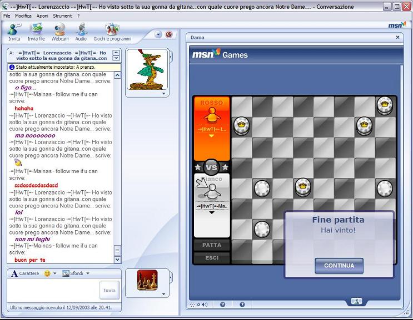This screenshot has height=320, width=413.
Task: Click the player tab icon under the game panel
Action: click(x=356, y=301)
